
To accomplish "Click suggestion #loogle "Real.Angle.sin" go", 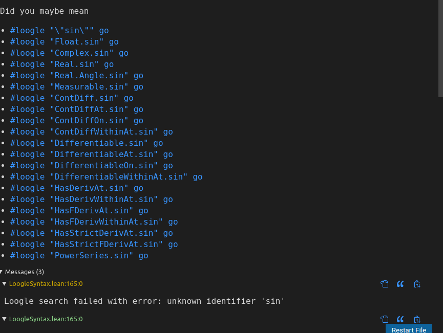I will (76, 76).
